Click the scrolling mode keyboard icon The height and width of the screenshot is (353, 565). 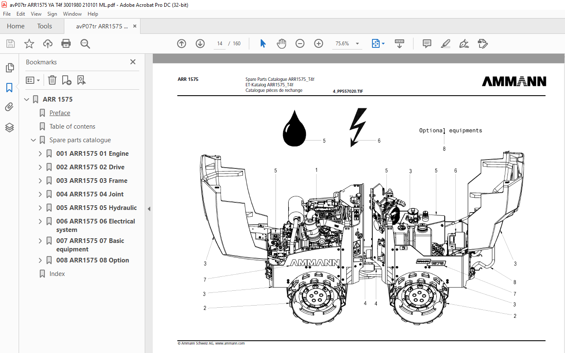400,44
